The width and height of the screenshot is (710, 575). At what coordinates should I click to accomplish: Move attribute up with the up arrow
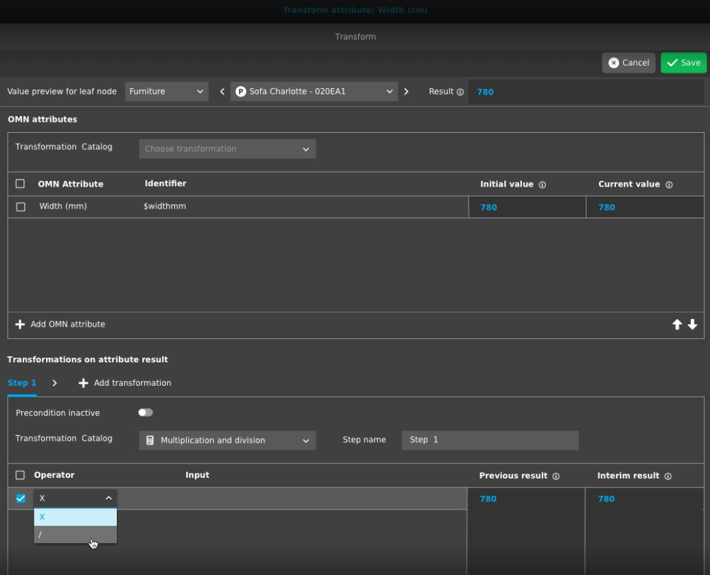[x=677, y=325]
